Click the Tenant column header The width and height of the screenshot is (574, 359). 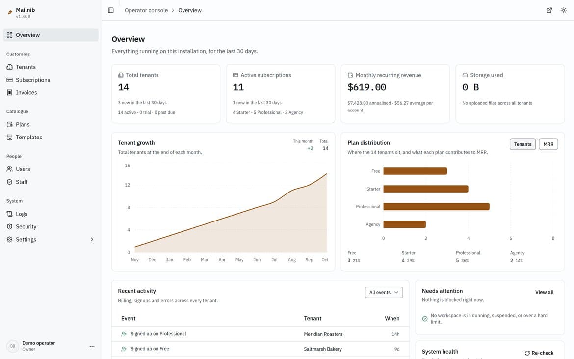point(313,318)
